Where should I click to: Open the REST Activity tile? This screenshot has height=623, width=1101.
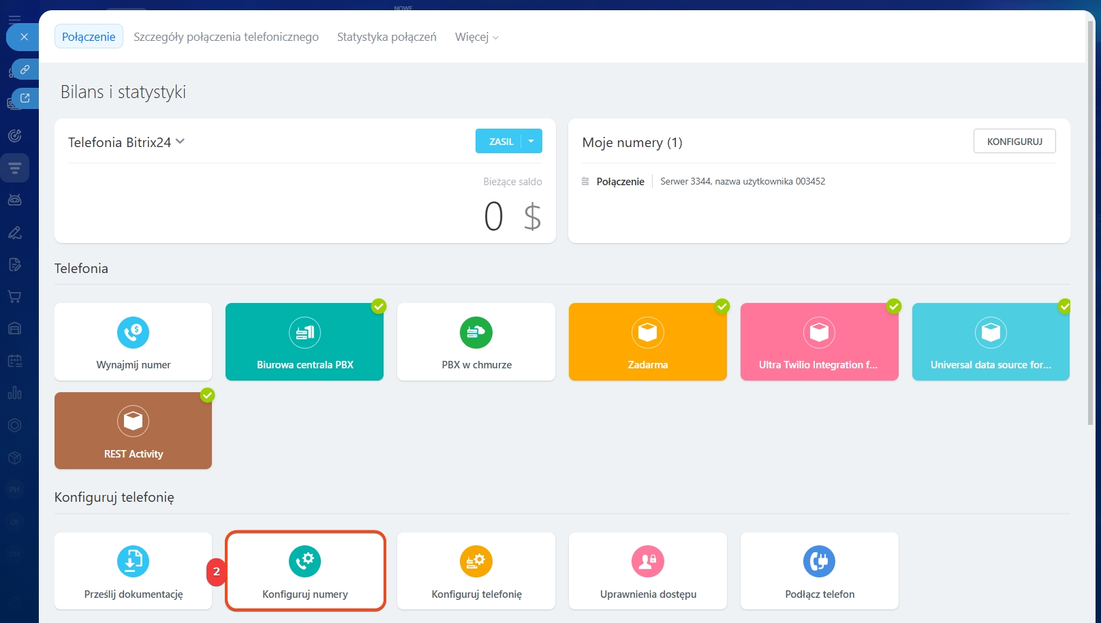point(133,431)
